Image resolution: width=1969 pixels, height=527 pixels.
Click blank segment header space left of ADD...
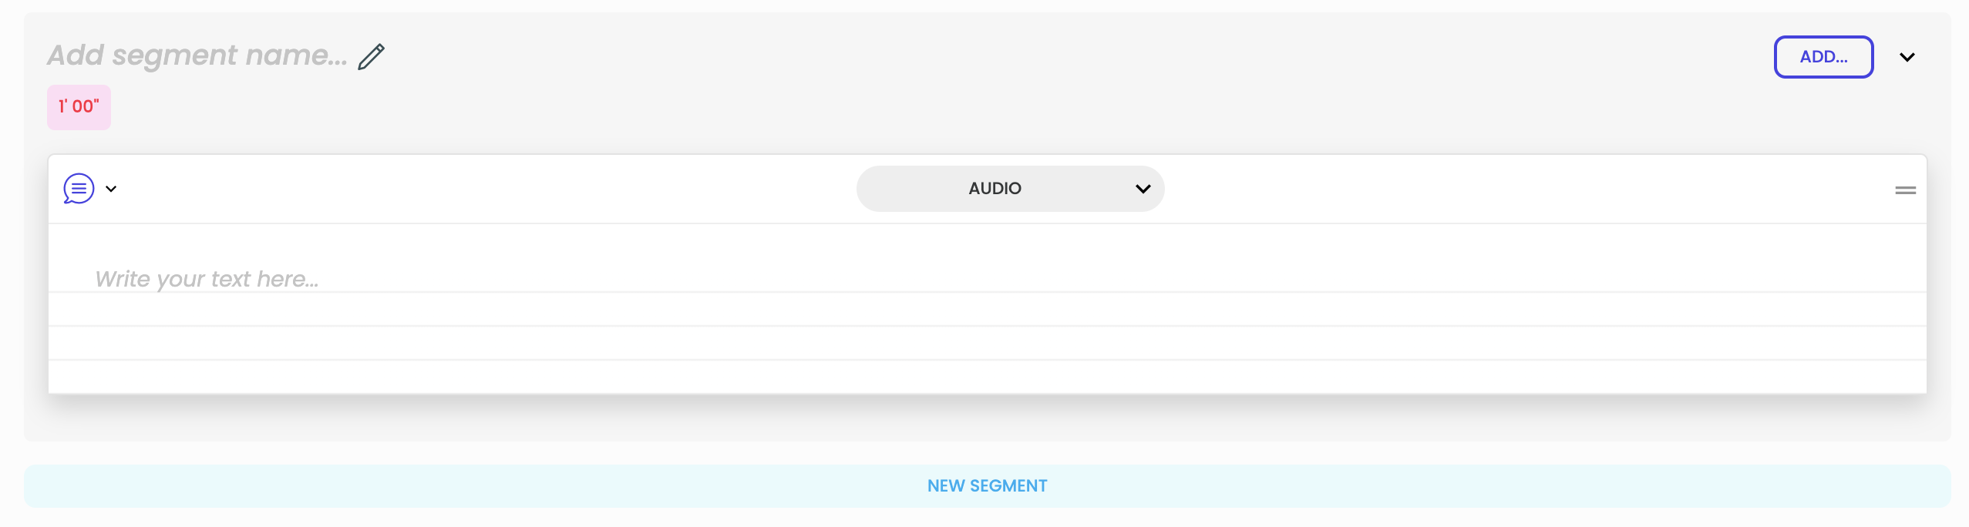[x=1079, y=57]
